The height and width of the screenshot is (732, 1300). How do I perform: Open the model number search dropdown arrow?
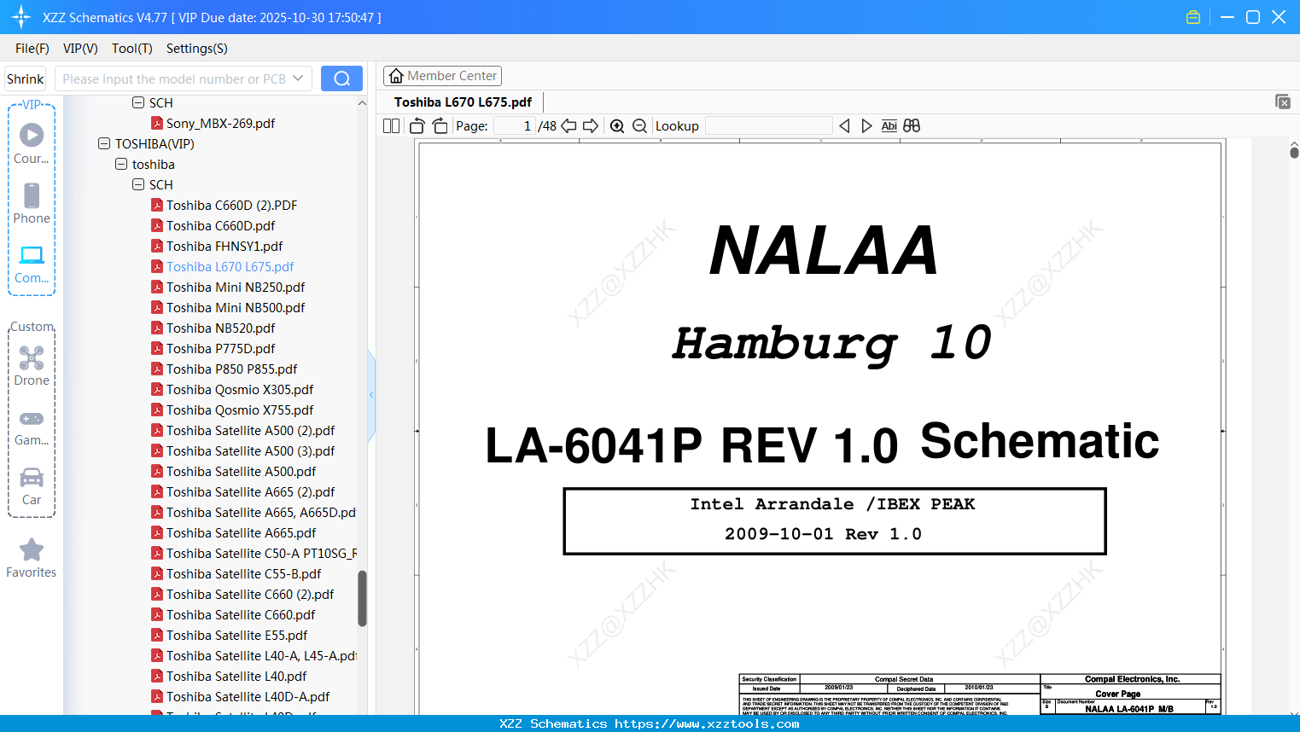pos(298,78)
